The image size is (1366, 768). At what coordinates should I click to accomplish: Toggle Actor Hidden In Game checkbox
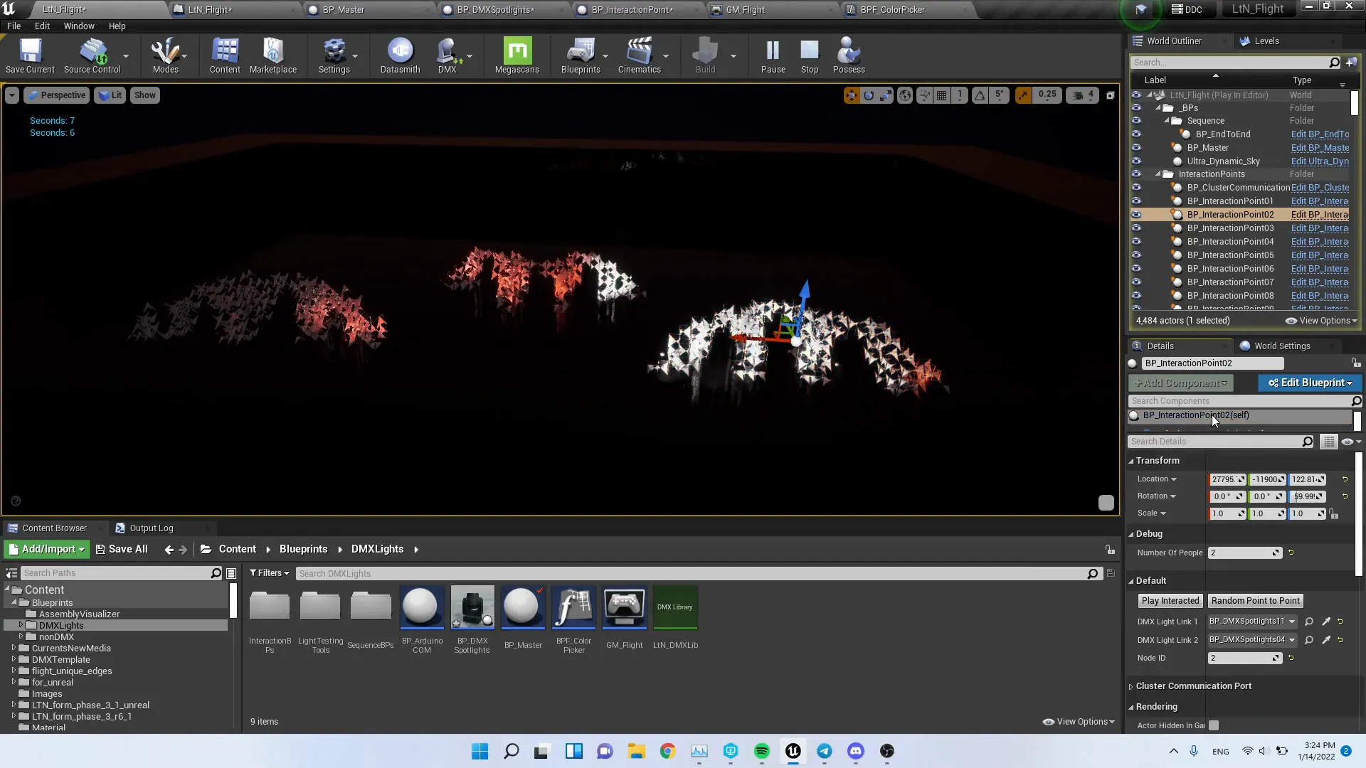pyautogui.click(x=1214, y=726)
